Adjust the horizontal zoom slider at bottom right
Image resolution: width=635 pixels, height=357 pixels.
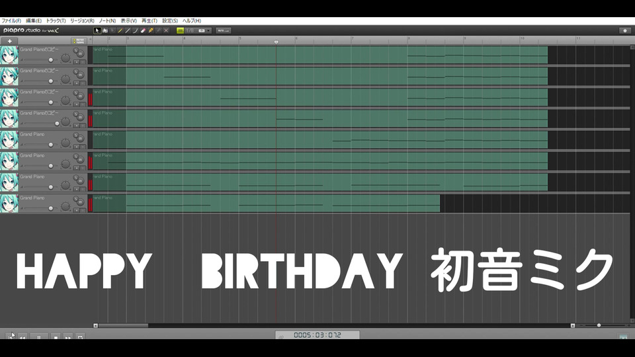pos(599,325)
